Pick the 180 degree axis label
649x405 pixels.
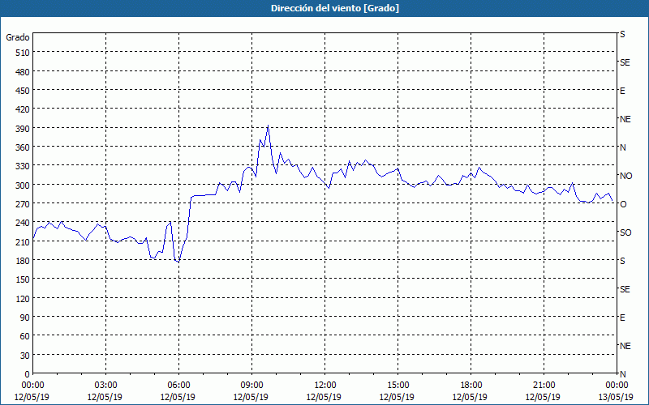click(23, 261)
